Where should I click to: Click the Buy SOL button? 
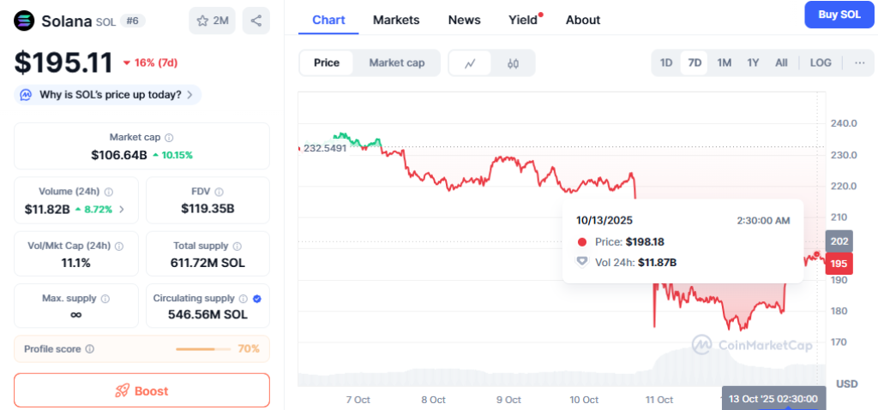(839, 15)
